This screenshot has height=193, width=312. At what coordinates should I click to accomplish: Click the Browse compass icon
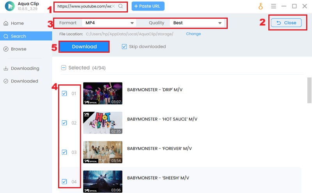coord(6,49)
